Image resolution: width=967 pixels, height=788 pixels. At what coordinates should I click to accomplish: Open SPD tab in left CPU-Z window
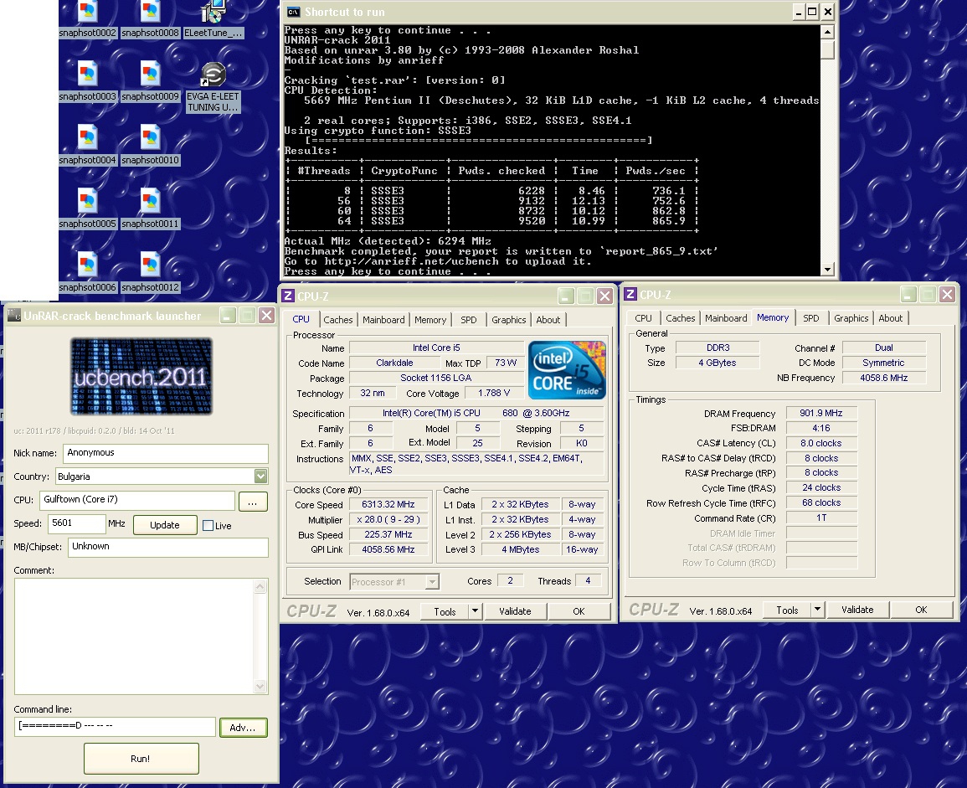tap(469, 320)
